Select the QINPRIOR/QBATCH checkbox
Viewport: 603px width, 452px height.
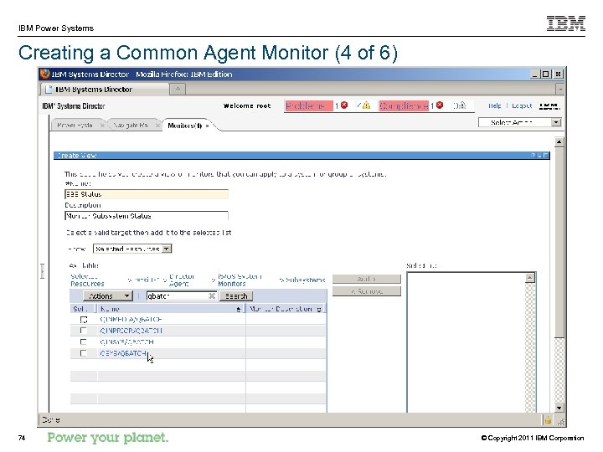click(83, 331)
